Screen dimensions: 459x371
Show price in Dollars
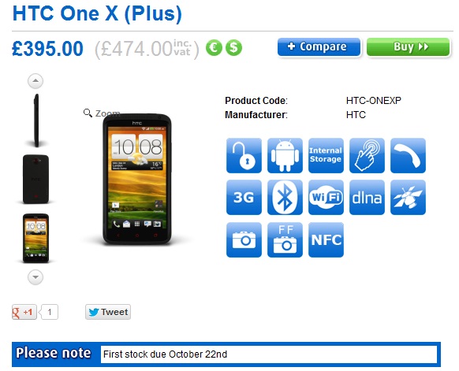tap(233, 47)
